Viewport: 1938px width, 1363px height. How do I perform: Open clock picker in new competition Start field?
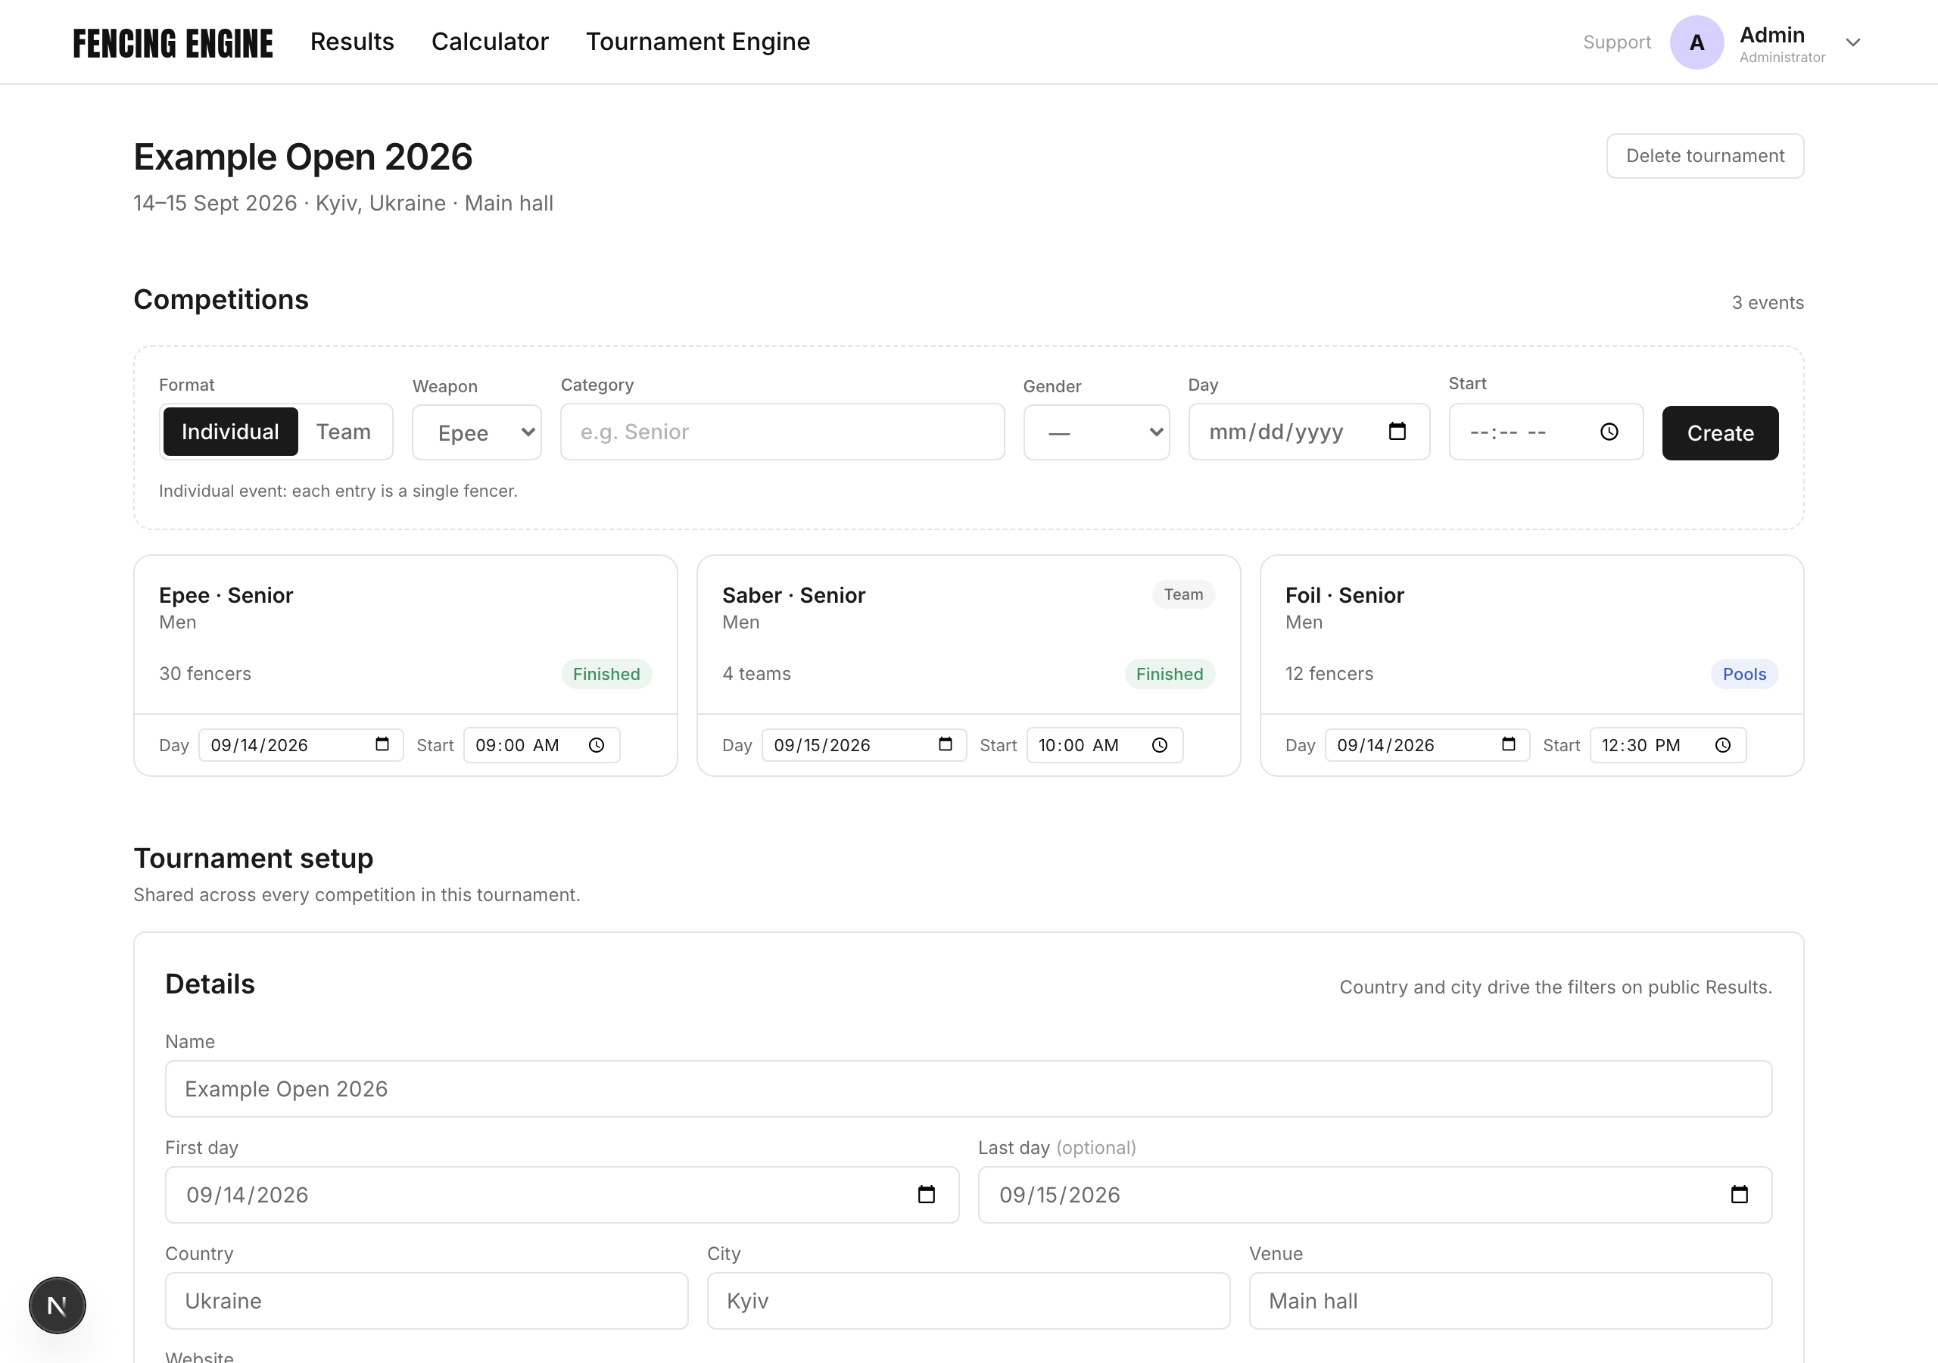click(x=1609, y=432)
